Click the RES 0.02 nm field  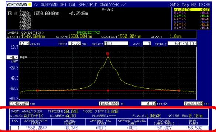[75, 44]
